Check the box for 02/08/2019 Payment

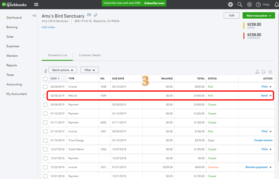coord(45,104)
